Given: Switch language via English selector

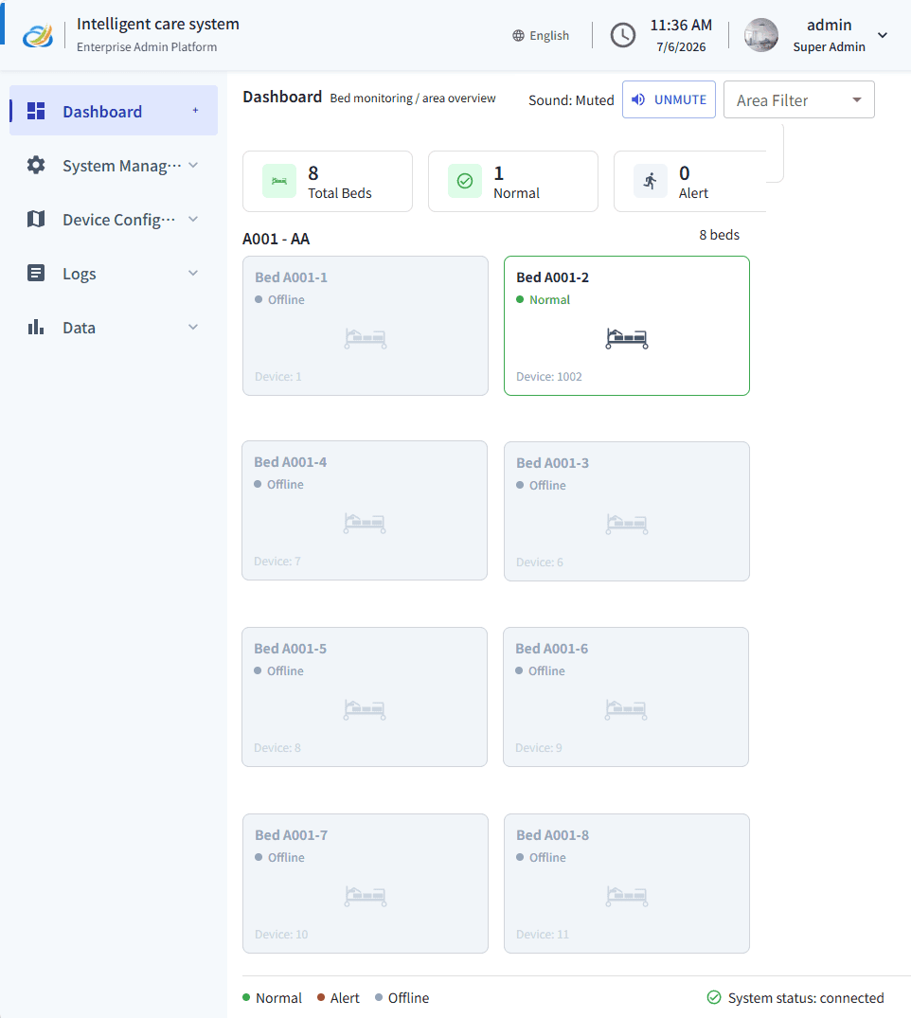Looking at the screenshot, I should tap(541, 36).
